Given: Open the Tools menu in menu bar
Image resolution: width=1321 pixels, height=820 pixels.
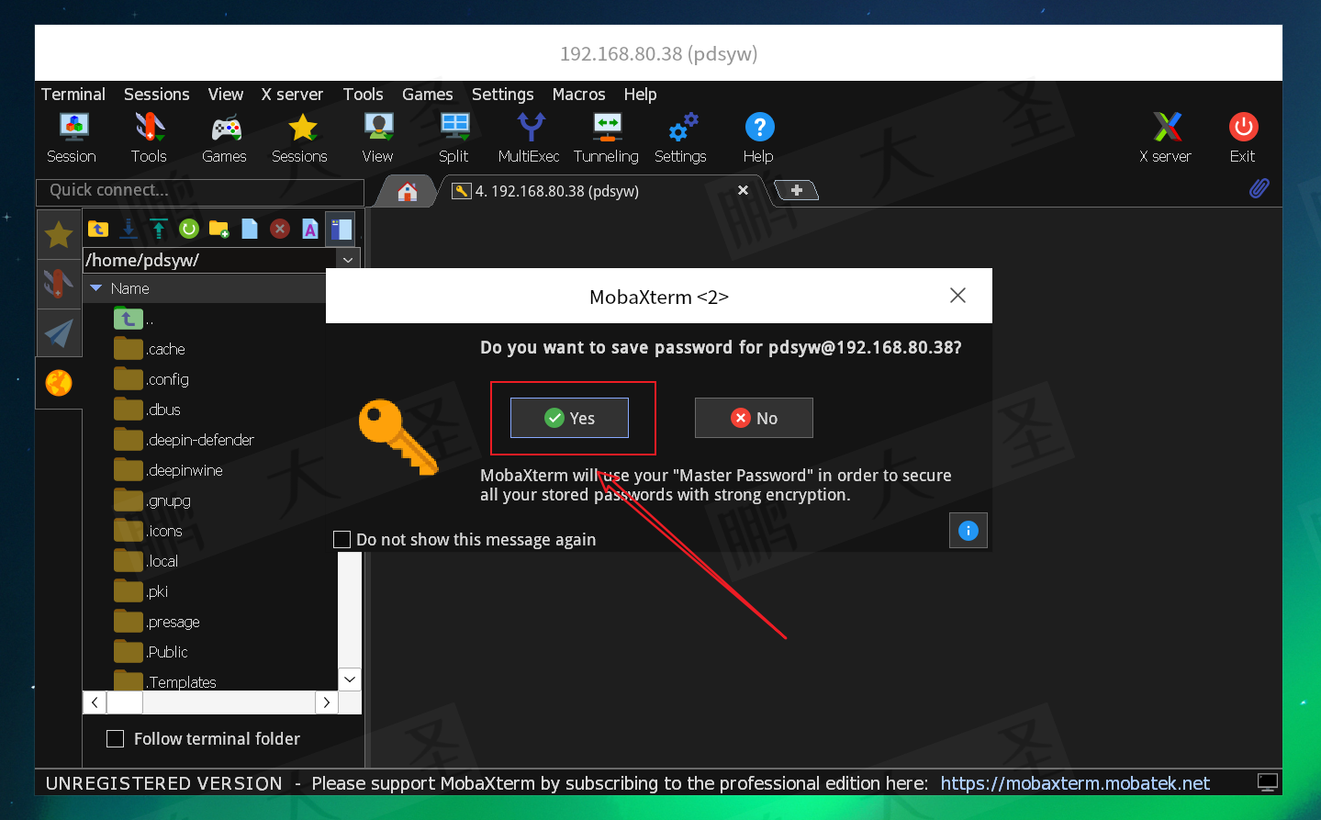Looking at the screenshot, I should point(364,95).
